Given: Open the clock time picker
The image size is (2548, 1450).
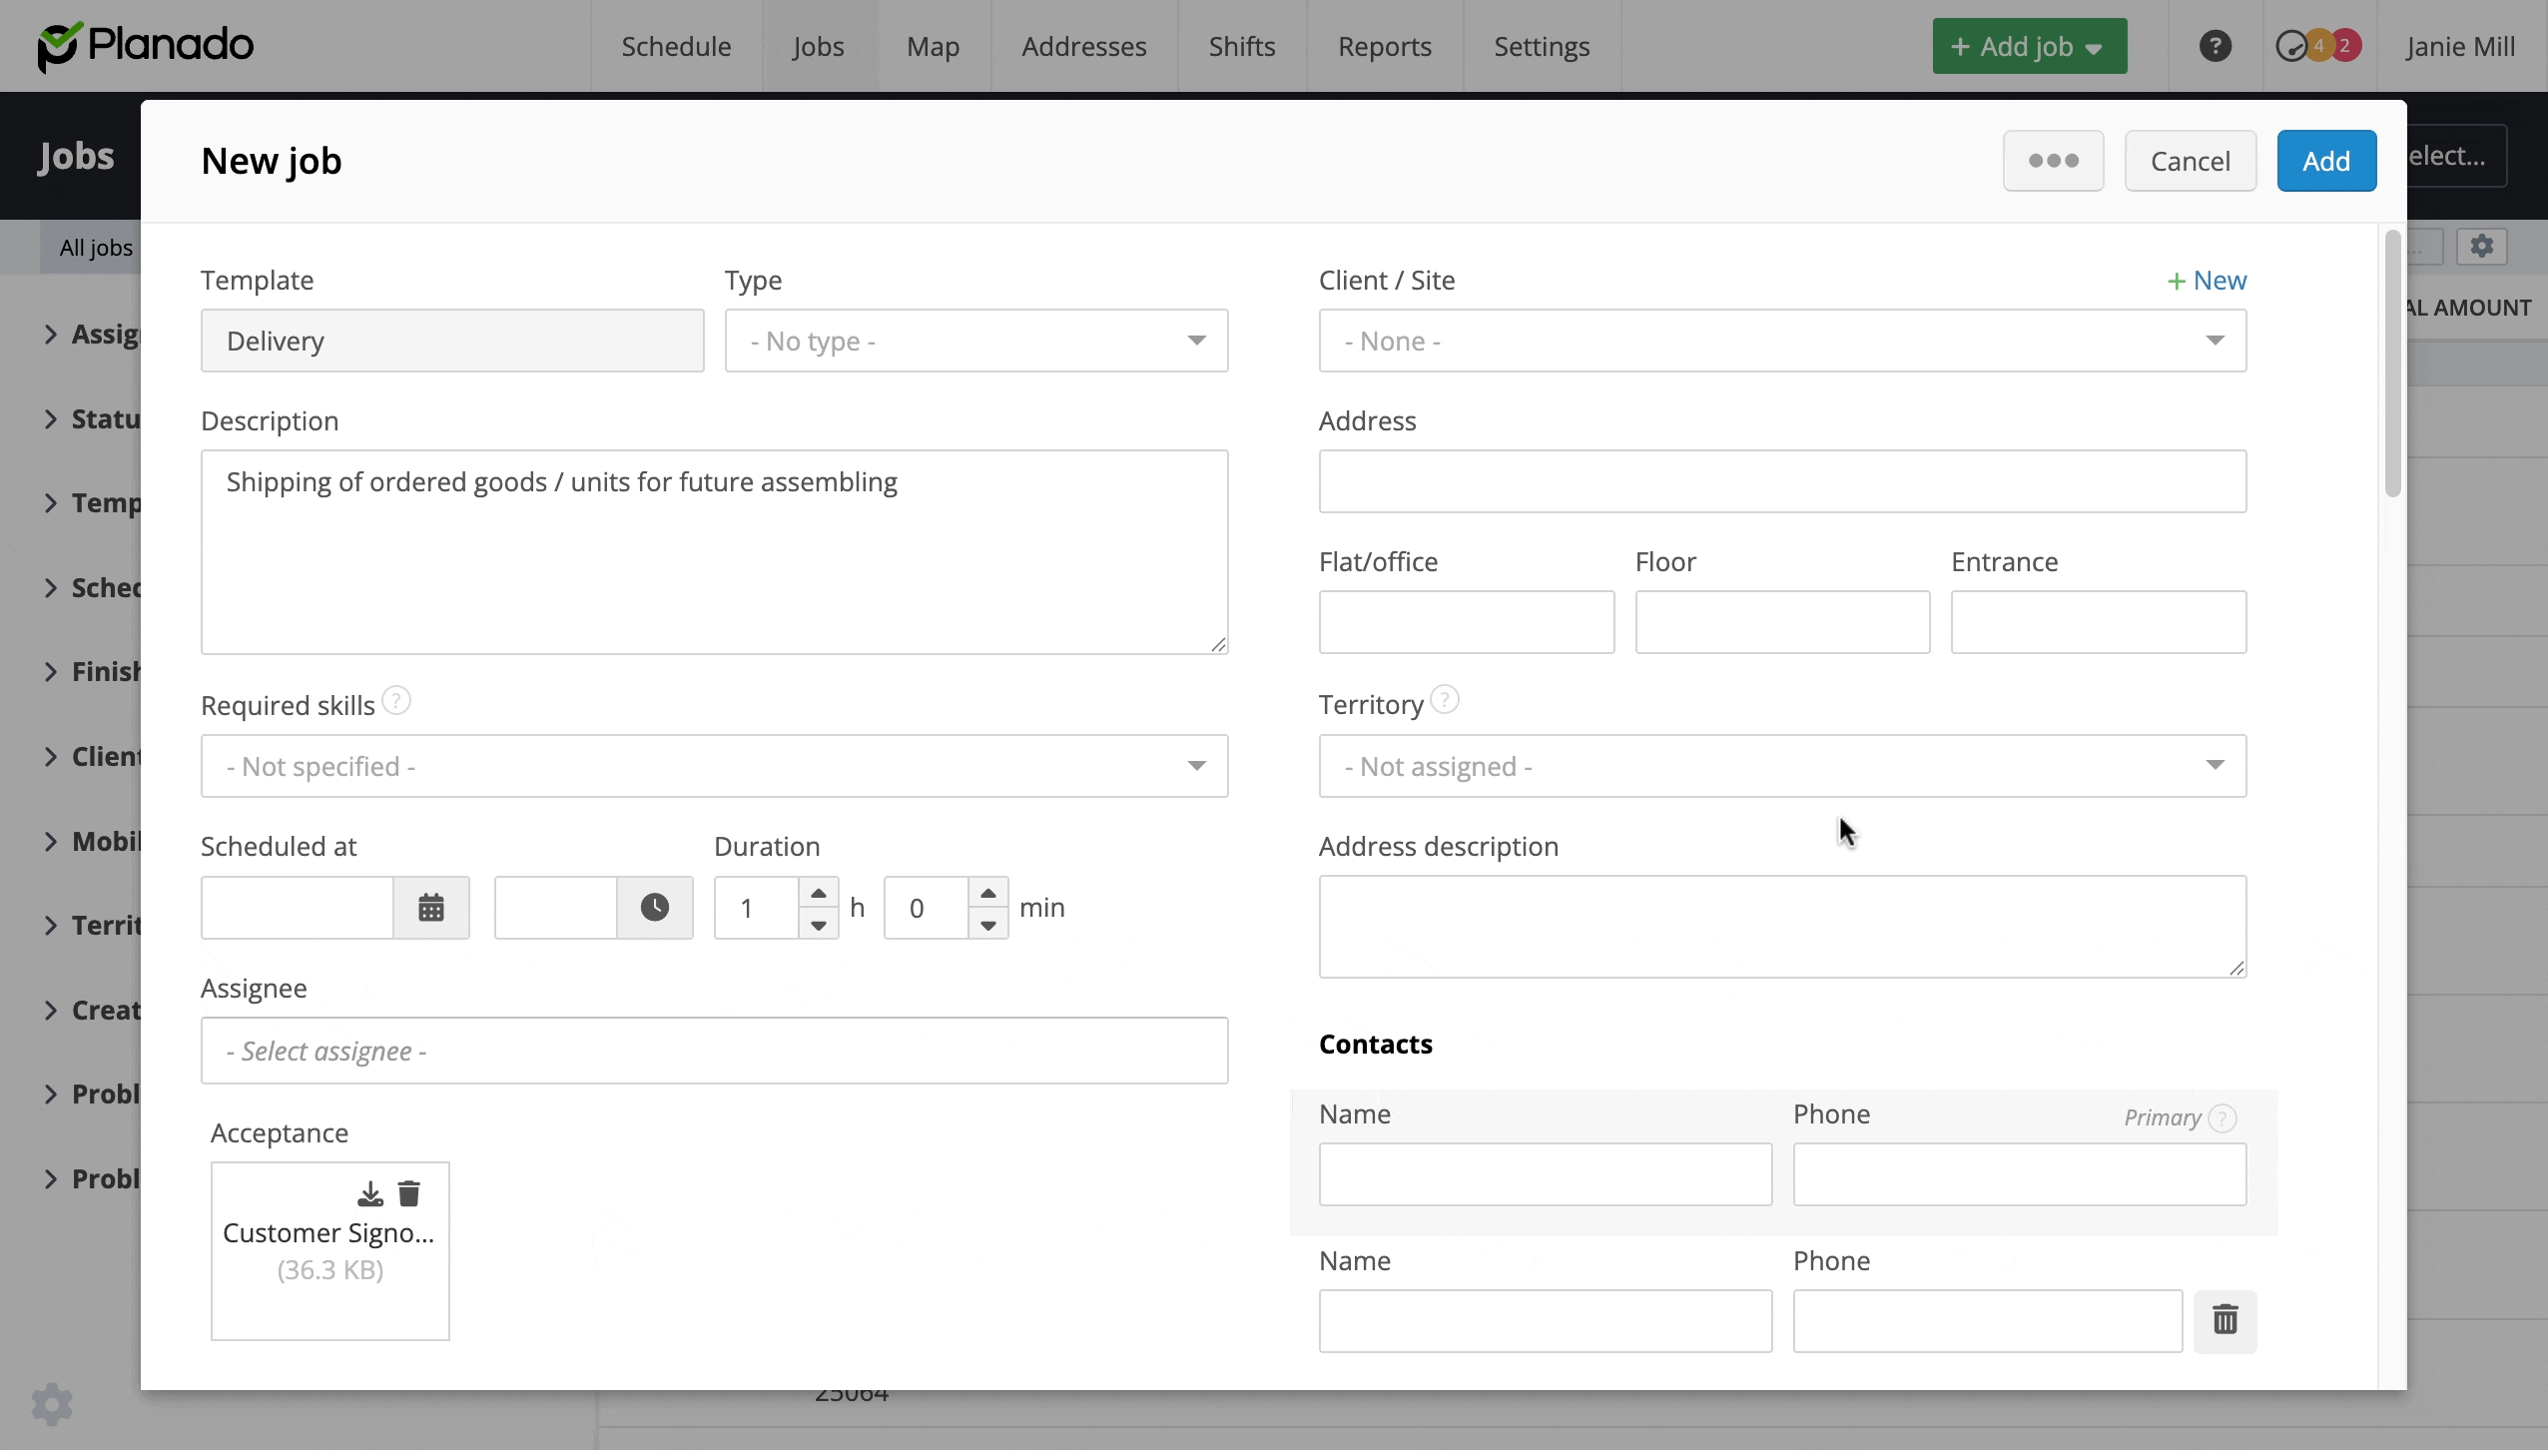Looking at the screenshot, I should coord(654,908).
